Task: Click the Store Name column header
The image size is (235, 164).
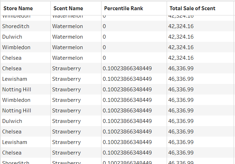Action: coord(18,8)
